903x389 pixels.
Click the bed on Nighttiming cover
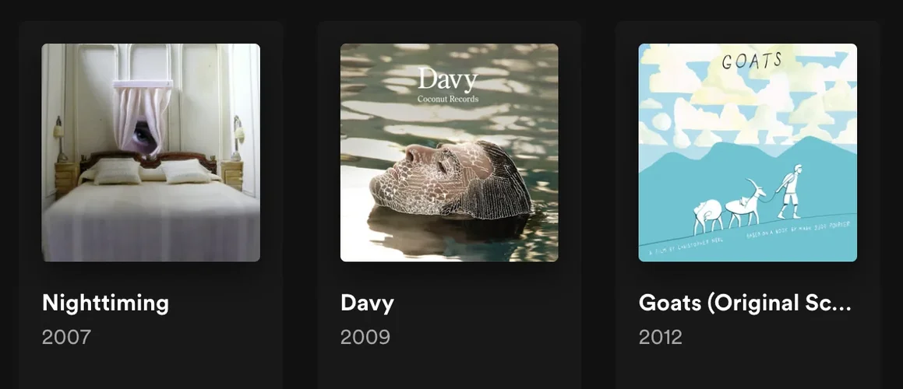pos(151,207)
